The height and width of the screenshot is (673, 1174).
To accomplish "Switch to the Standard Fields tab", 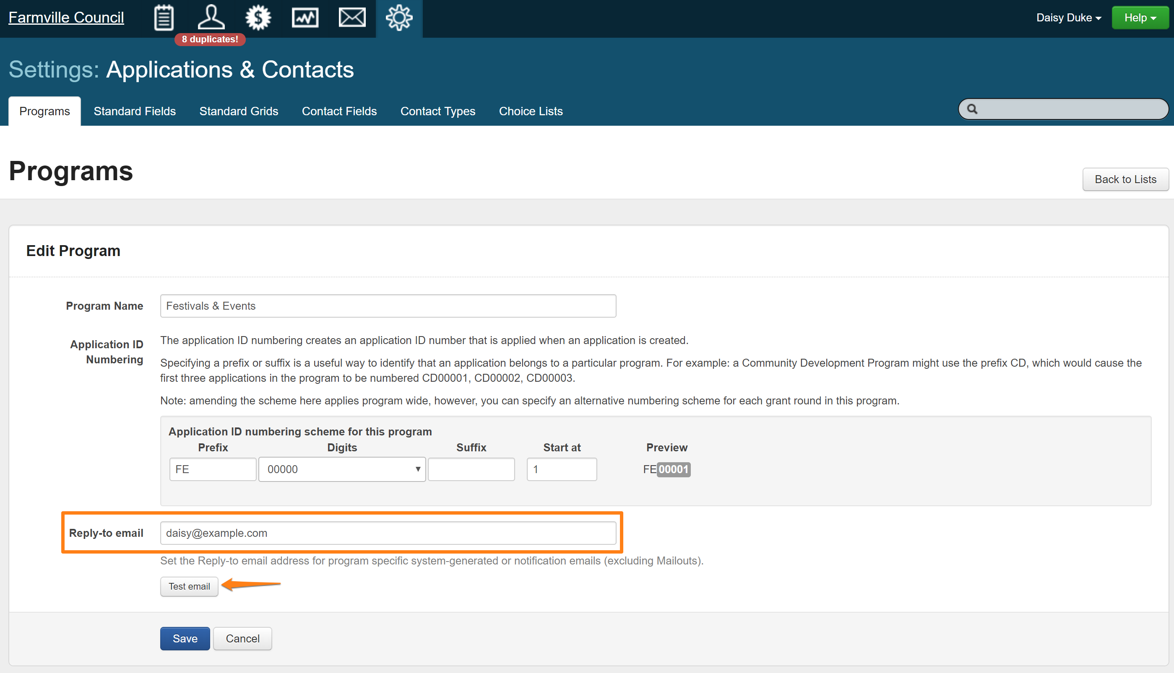I will pos(135,111).
